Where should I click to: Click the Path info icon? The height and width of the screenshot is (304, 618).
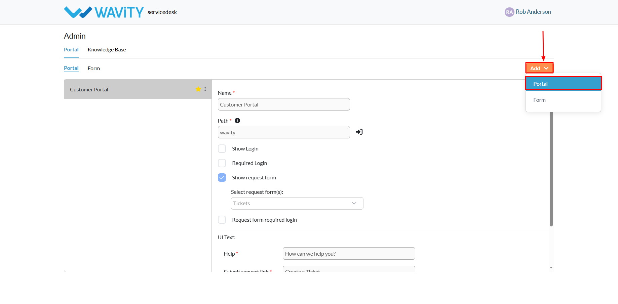pos(237,121)
